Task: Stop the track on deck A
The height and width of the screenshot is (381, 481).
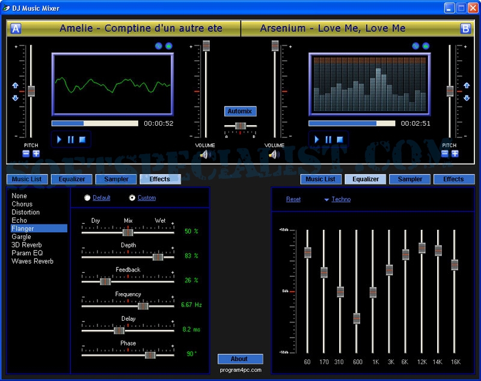Action: pyautogui.click(x=82, y=140)
